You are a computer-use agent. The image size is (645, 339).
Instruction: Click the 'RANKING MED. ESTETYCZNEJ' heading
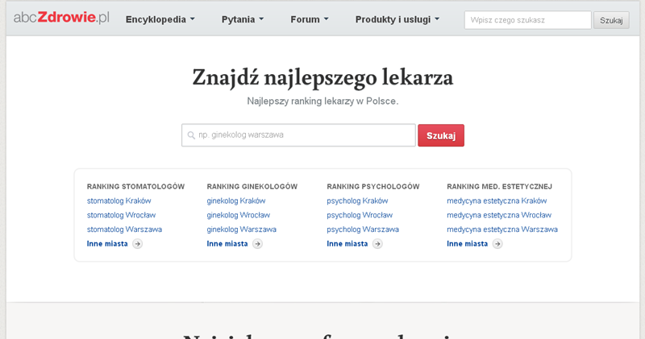coord(499,187)
